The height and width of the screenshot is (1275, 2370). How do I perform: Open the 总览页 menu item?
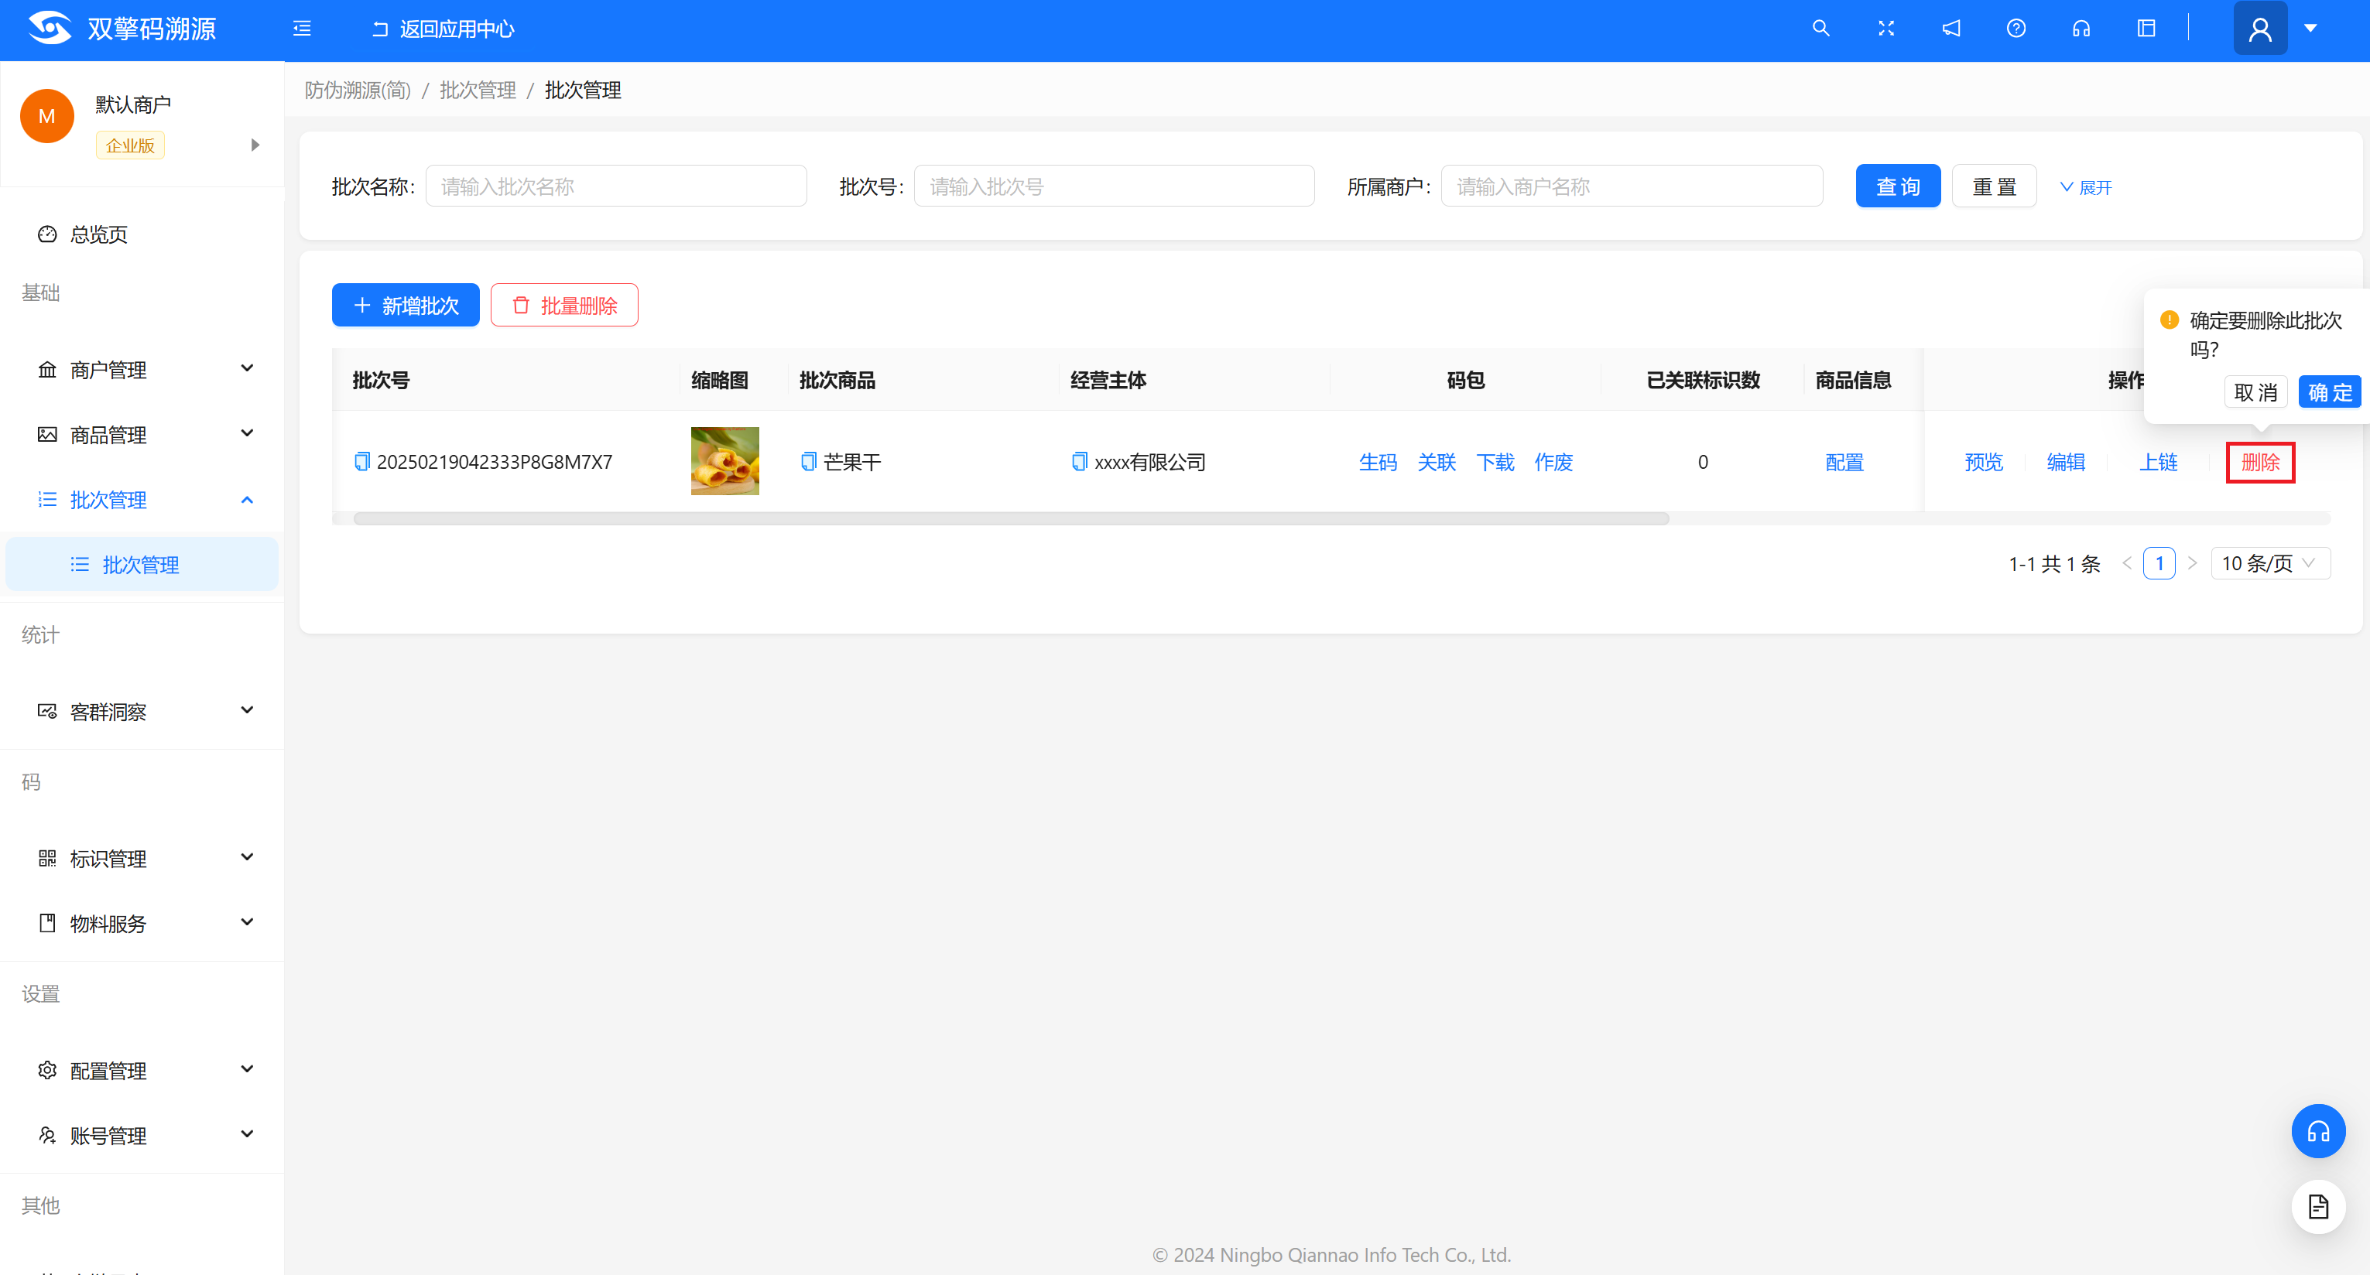coord(142,234)
